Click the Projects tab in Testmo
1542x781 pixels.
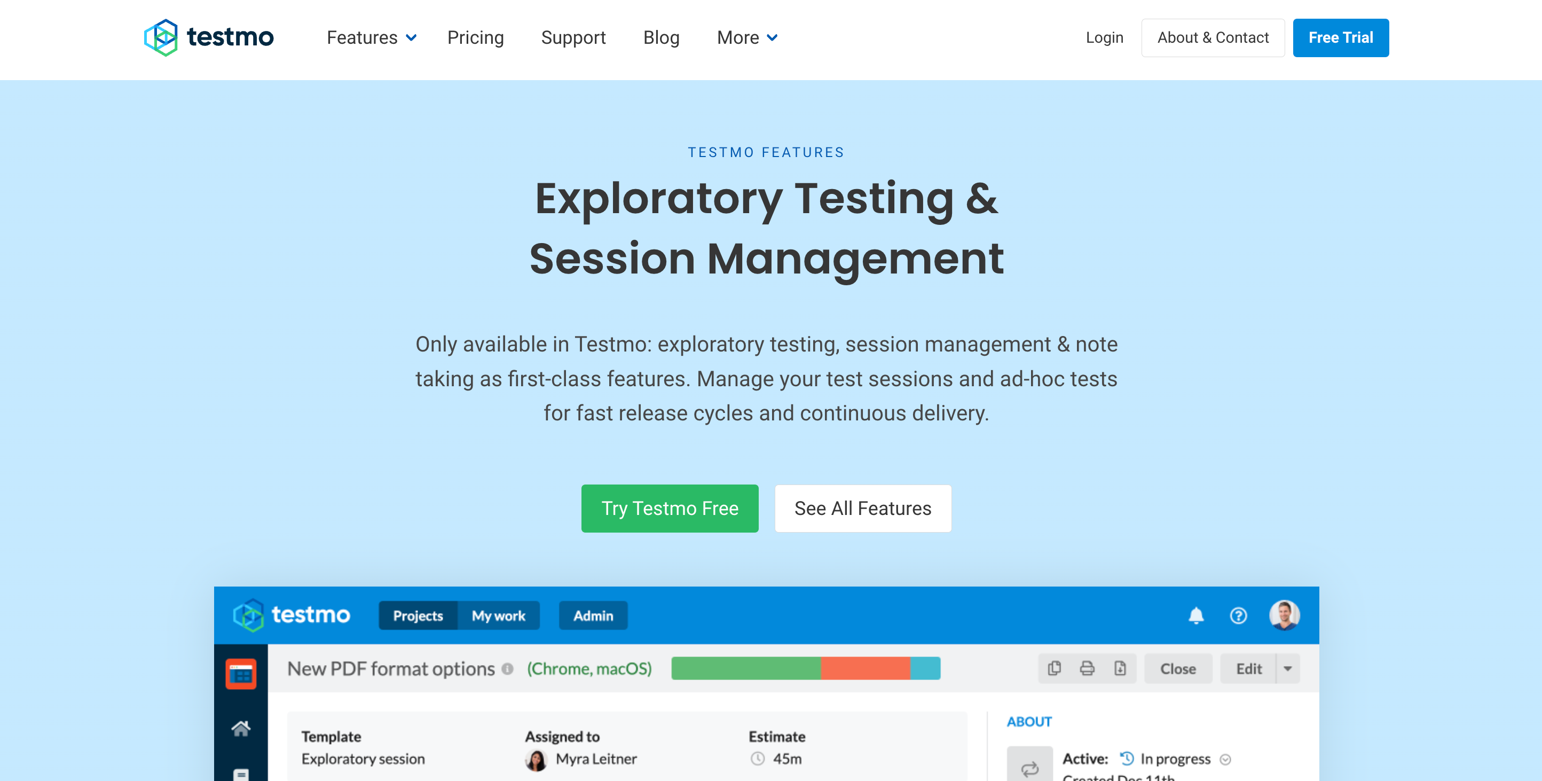[x=417, y=615]
